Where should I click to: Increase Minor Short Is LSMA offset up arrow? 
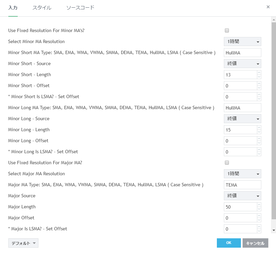(259, 94)
